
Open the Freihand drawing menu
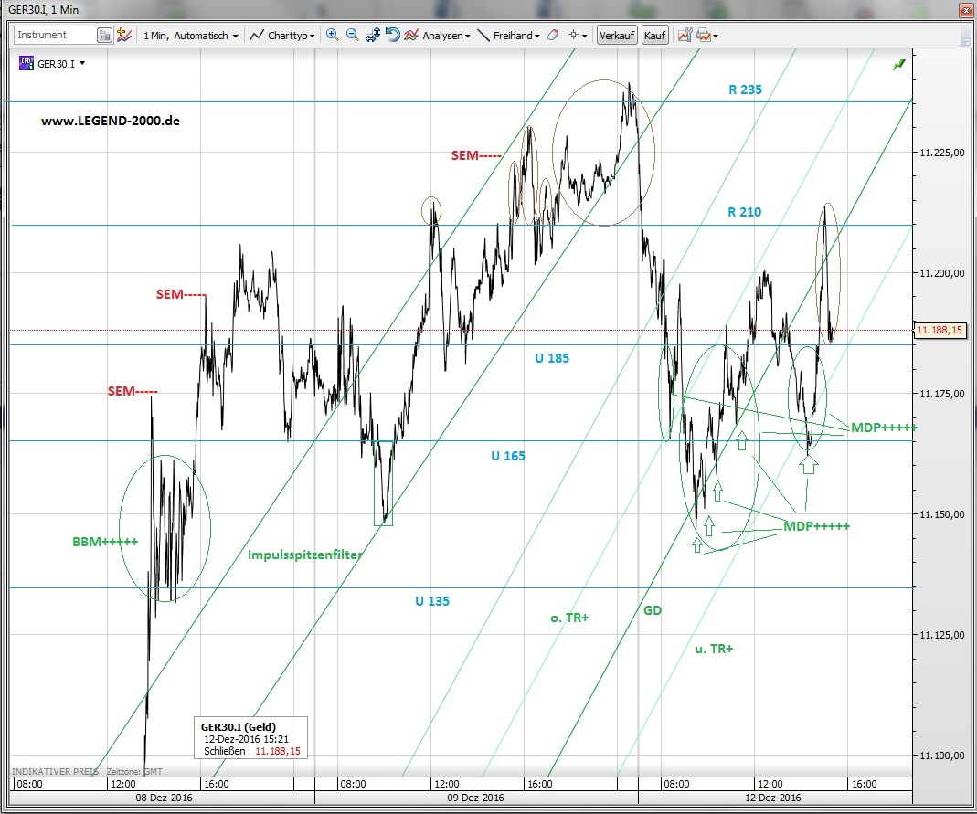pyautogui.click(x=508, y=36)
